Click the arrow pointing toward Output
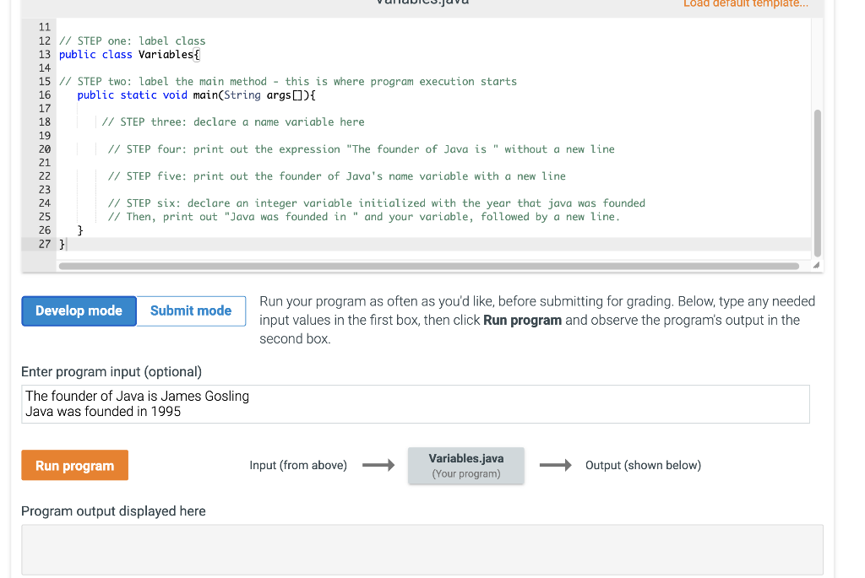This screenshot has height=578, width=865. click(x=554, y=464)
